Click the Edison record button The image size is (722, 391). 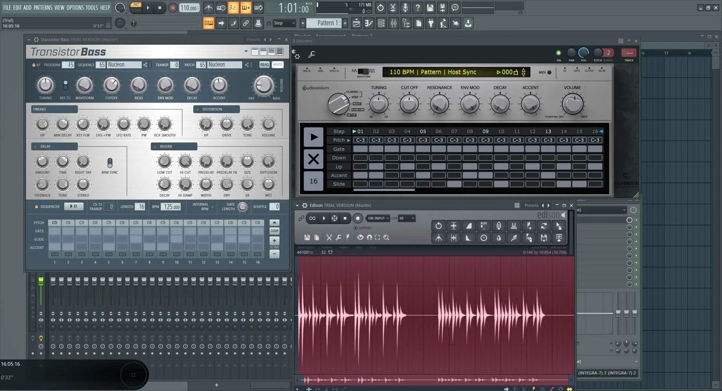(358, 218)
